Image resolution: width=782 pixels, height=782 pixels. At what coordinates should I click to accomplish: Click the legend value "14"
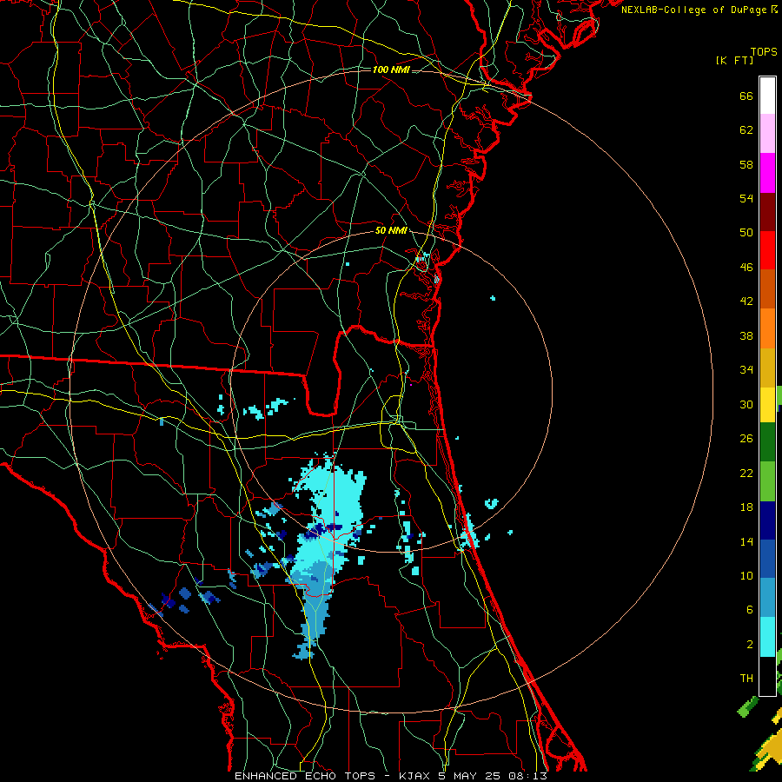[x=746, y=541]
